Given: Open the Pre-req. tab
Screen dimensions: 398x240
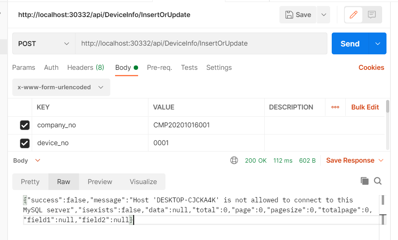Looking at the screenshot, I should [160, 67].
